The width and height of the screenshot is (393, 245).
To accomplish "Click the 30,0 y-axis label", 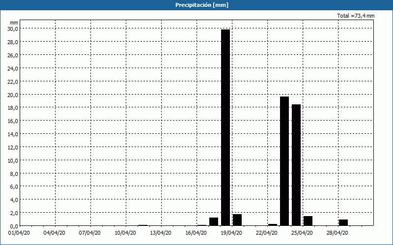I will click(13, 29).
